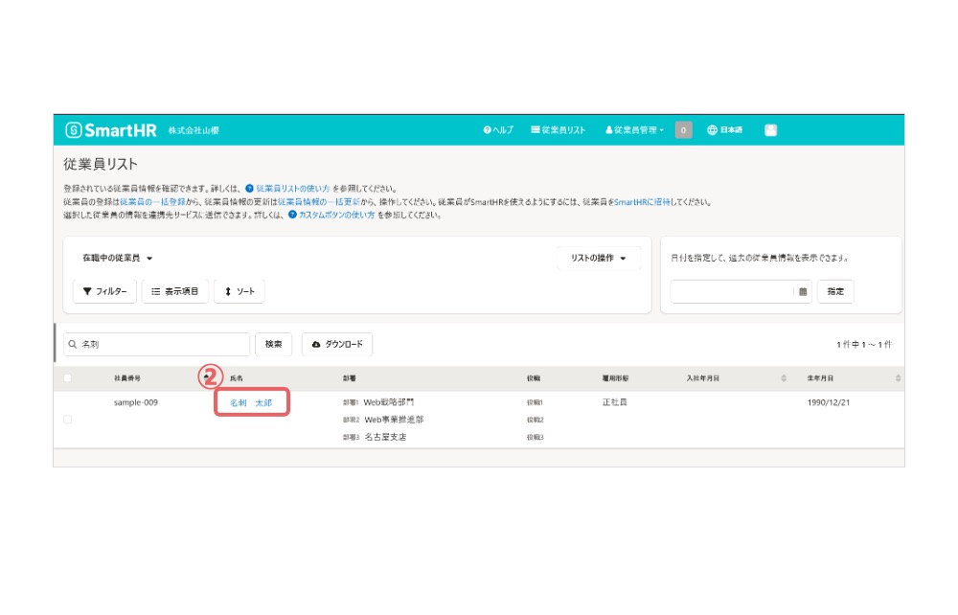Expand the 従業員管理 dropdown menu
The height and width of the screenshot is (615, 958).
point(634,130)
